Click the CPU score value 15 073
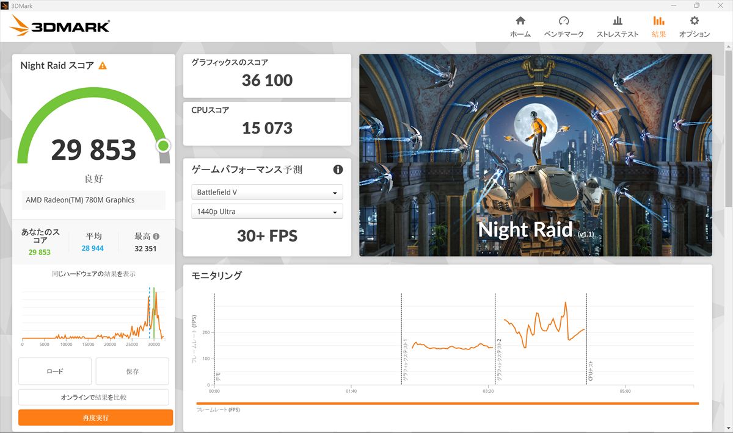The image size is (733, 433). pyautogui.click(x=267, y=128)
